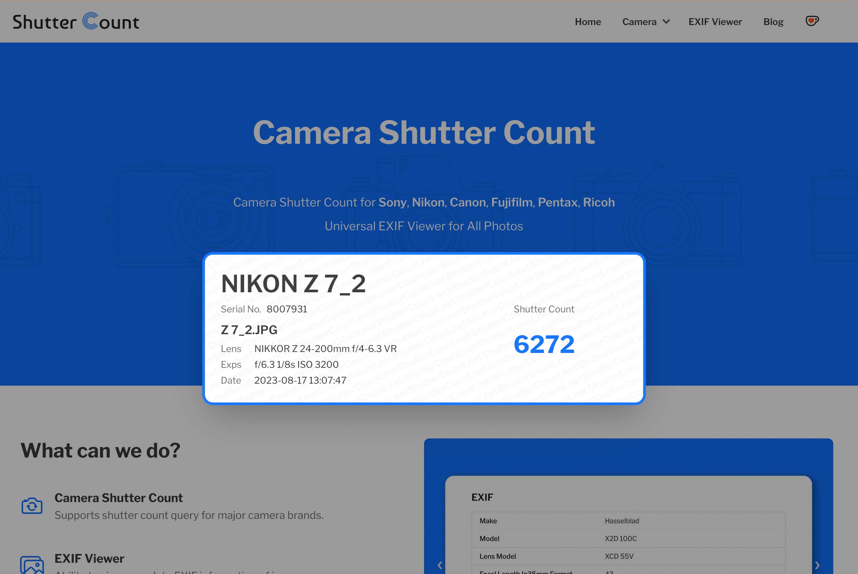Image resolution: width=858 pixels, height=574 pixels.
Task: Click the Make value Hasselblad
Action: click(622, 521)
